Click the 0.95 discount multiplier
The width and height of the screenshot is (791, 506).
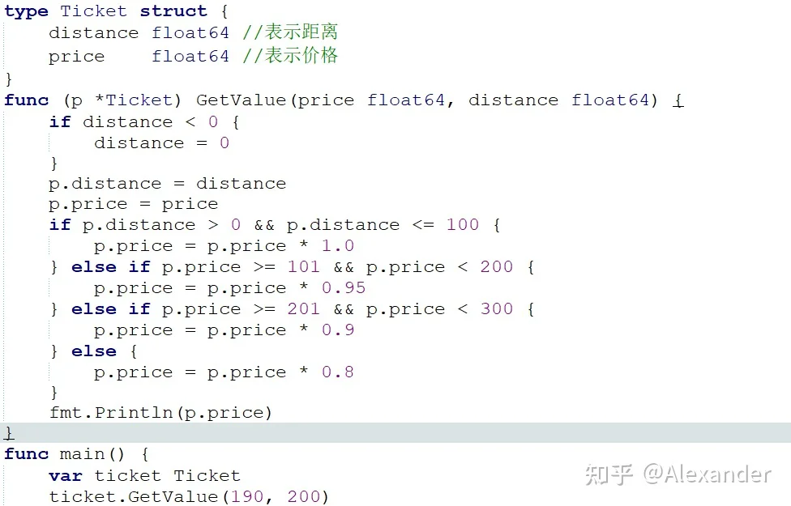coord(344,287)
